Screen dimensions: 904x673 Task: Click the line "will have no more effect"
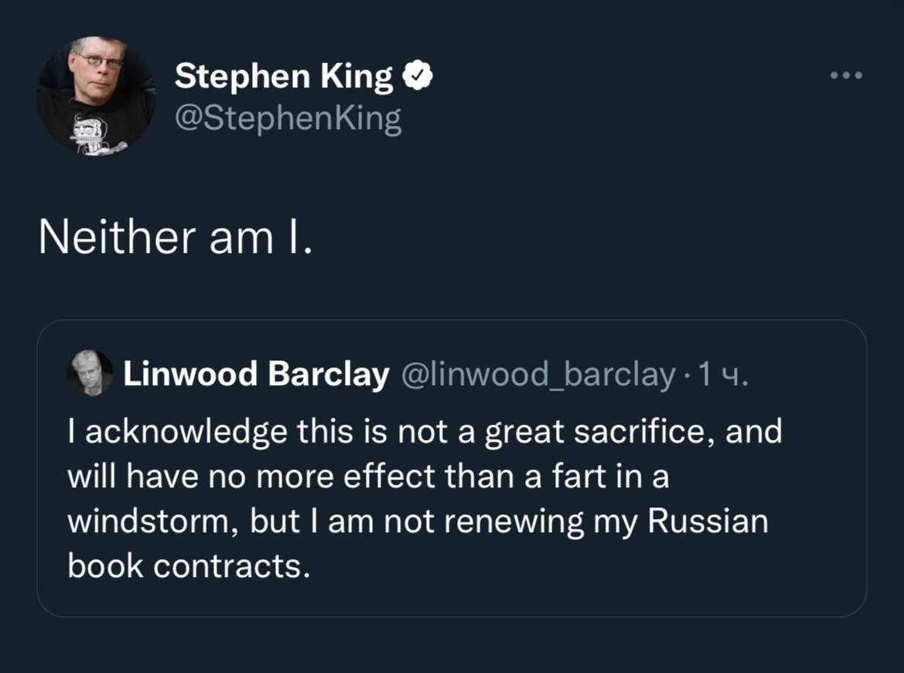[x=368, y=477]
